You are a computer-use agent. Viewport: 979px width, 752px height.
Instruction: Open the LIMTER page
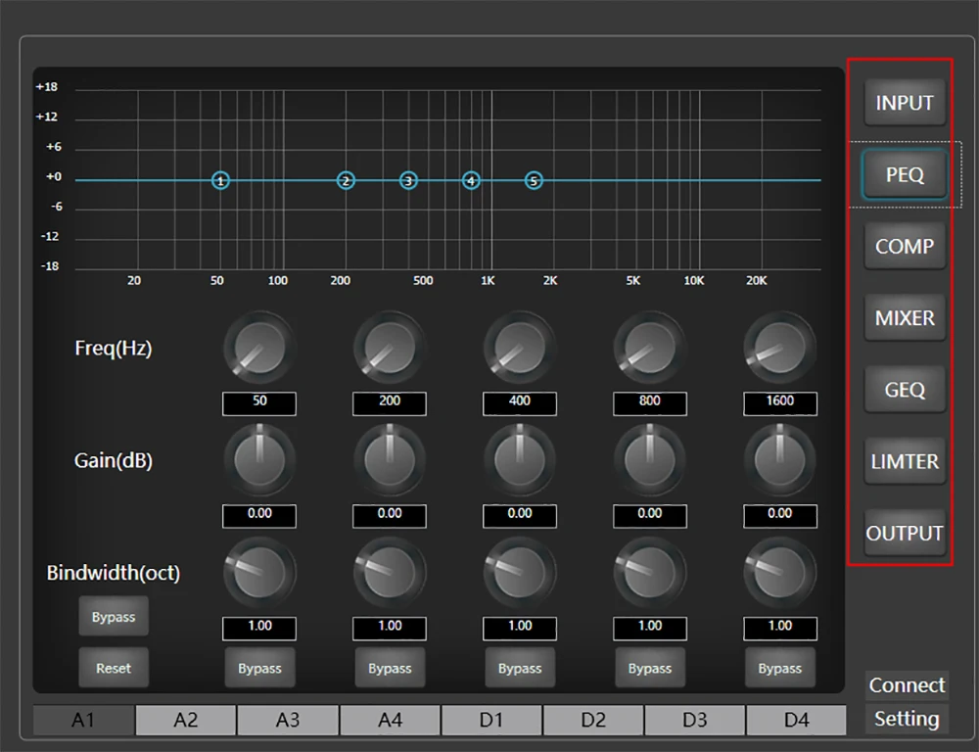click(x=904, y=461)
